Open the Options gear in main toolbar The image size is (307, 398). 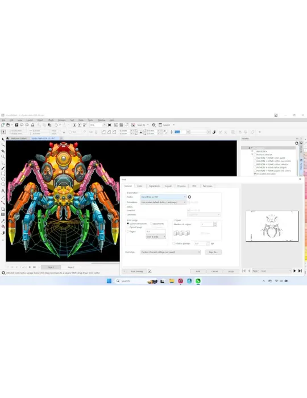153,125
